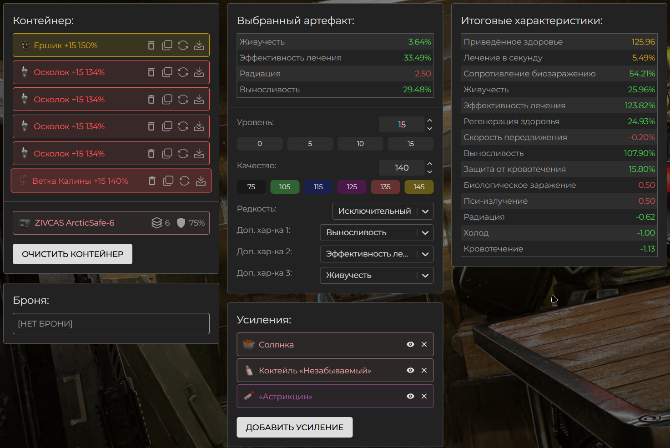The height and width of the screenshot is (448, 670).
Task: Open the [НЕТ БРОНИ] armor selector
Action: (x=111, y=323)
